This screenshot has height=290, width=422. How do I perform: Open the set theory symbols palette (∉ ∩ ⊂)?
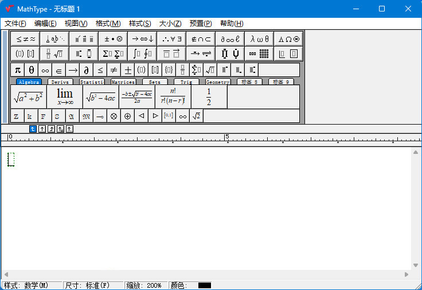point(201,39)
